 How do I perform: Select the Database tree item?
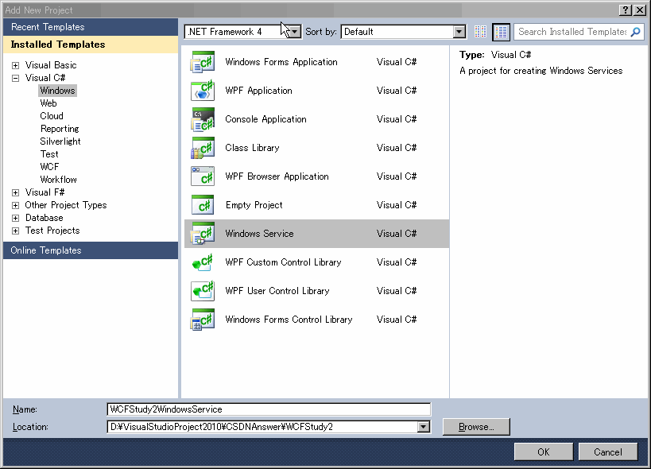click(45, 218)
